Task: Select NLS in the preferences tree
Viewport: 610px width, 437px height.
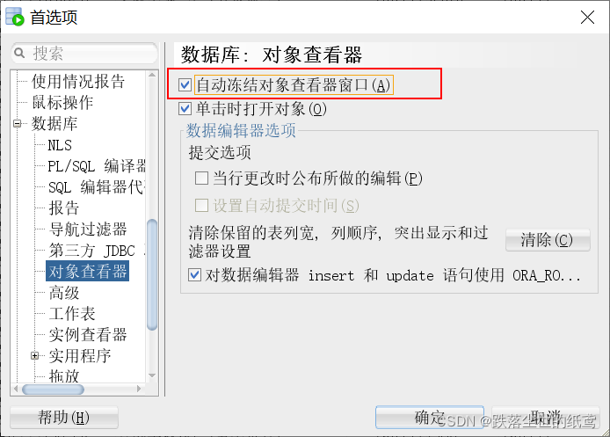Action: click(60, 145)
